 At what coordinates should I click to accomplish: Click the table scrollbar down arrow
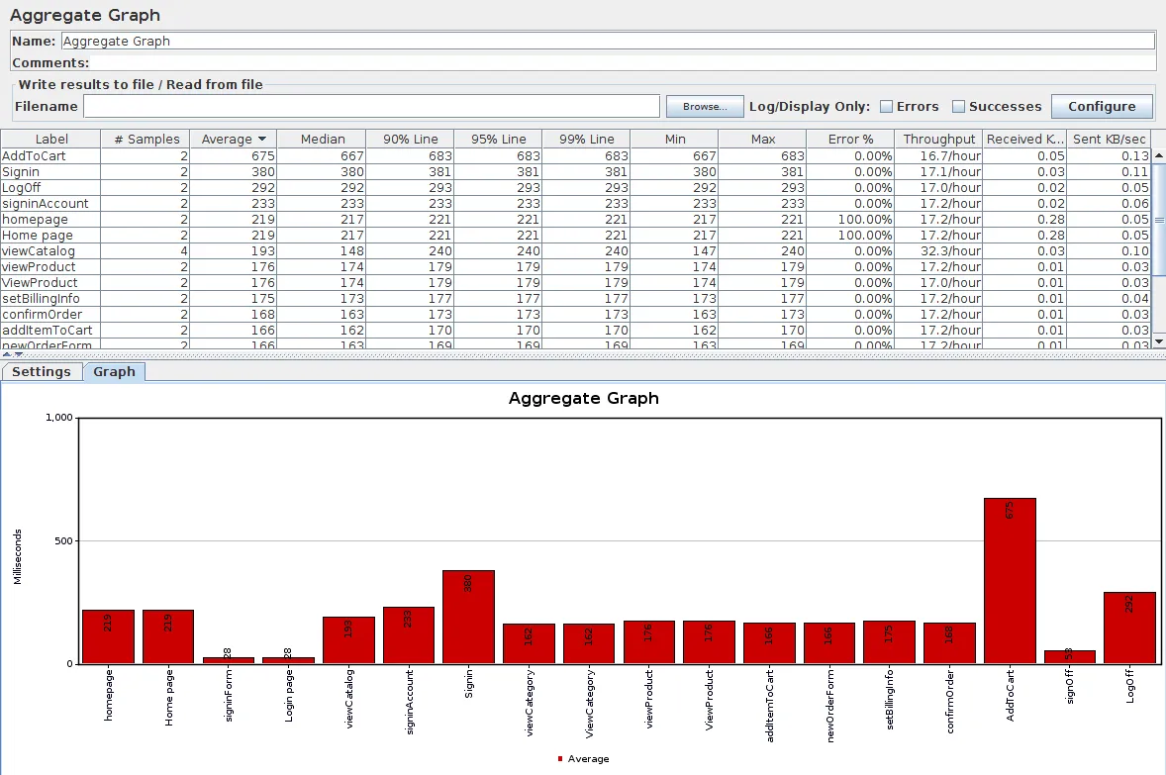tap(1159, 340)
